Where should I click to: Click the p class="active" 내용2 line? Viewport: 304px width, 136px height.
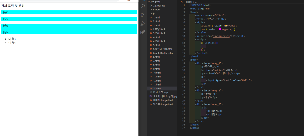pos(219,70)
